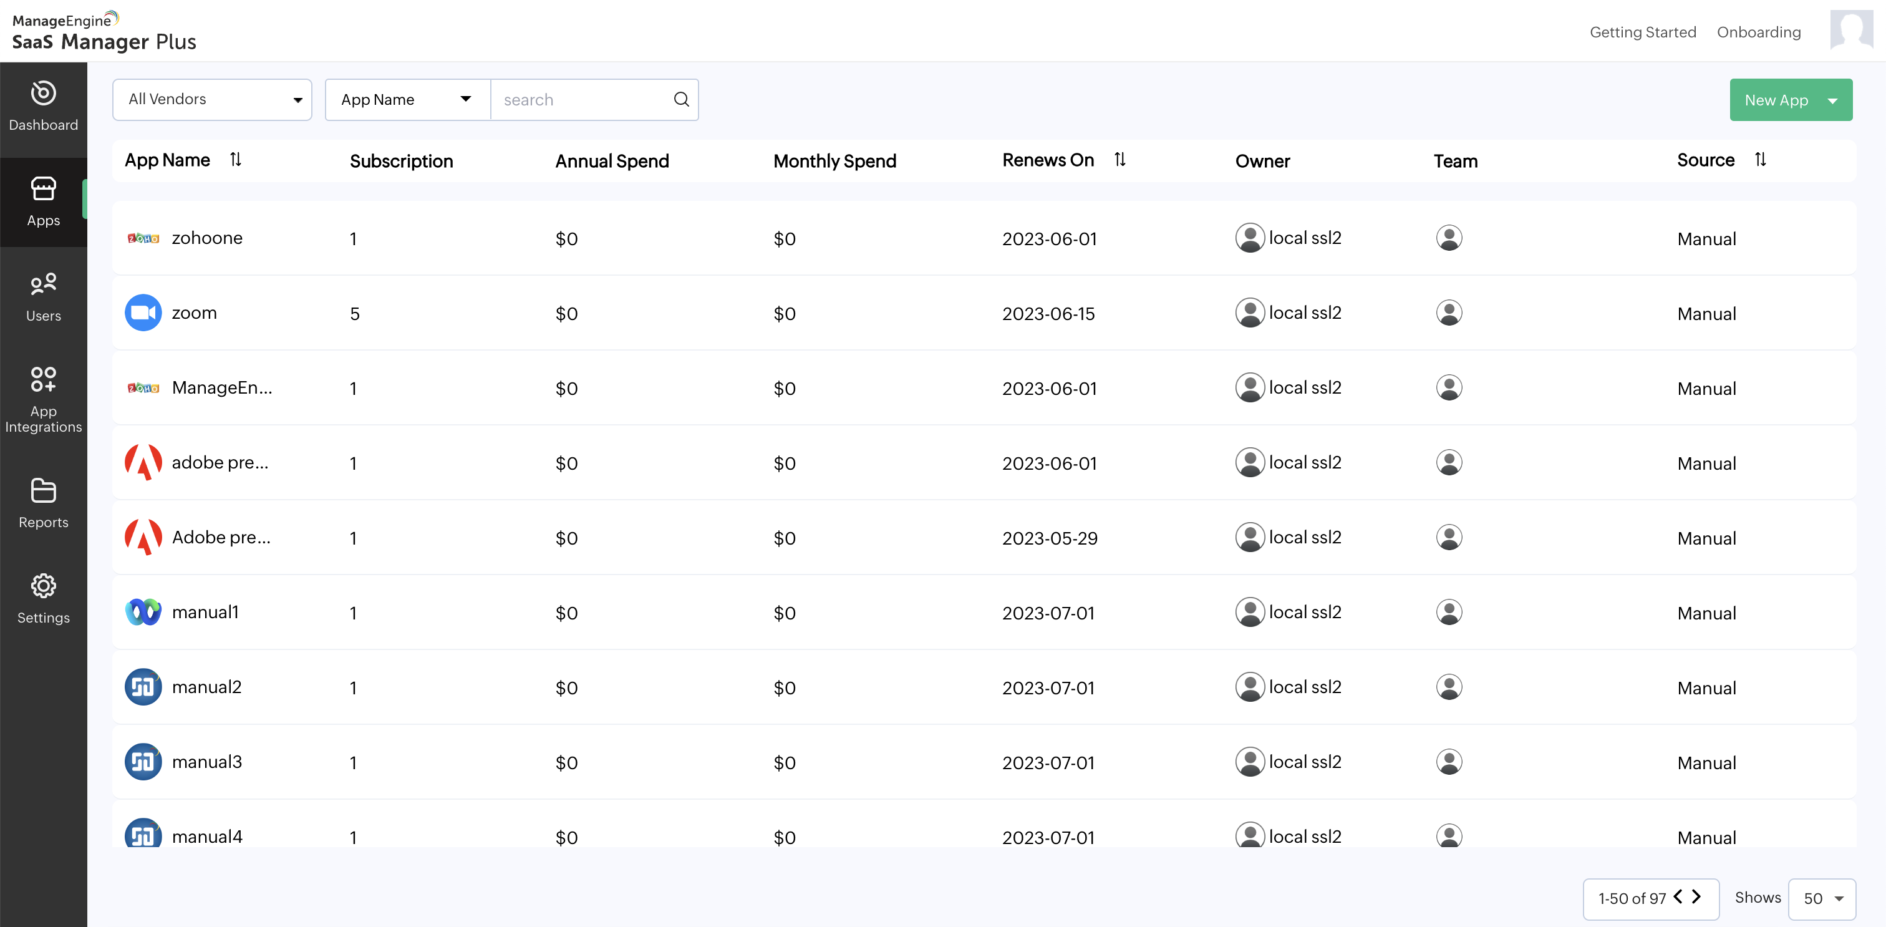Open the Reports sidebar item

coord(43,503)
